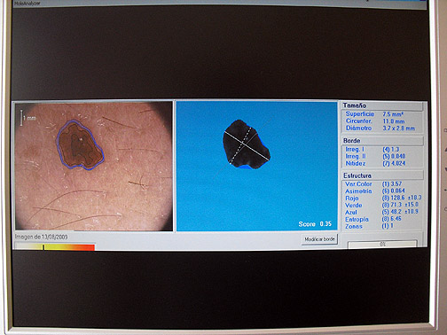Screen dimensions: 447x335
Task: Click the yellow-to-red risk color scale
Action: [x=55, y=247]
